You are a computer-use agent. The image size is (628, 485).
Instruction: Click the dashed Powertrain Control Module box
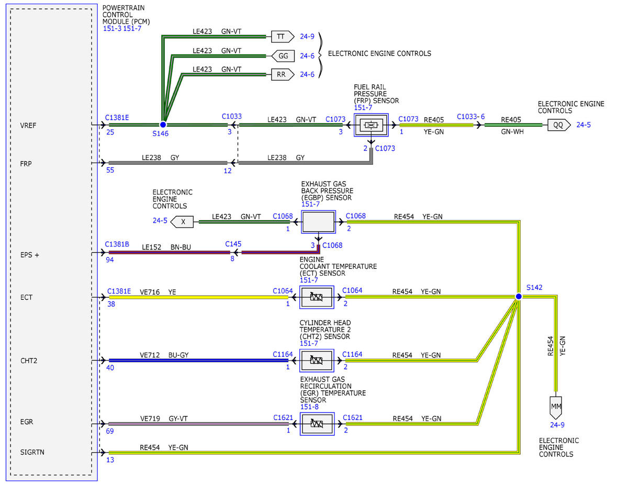pyautogui.click(x=51, y=242)
